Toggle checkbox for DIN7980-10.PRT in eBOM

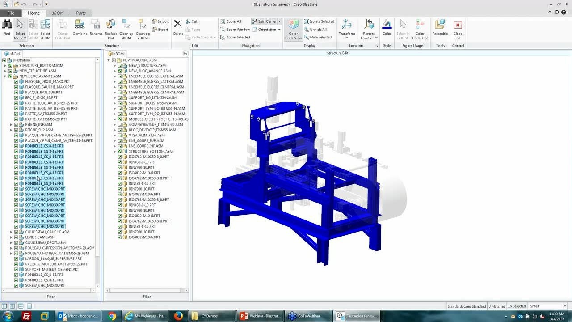point(120,168)
